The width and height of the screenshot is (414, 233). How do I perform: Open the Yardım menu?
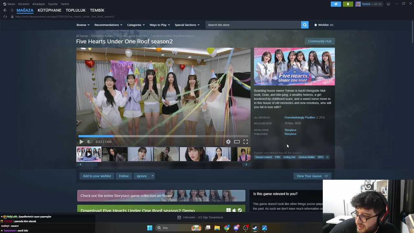point(65,4)
